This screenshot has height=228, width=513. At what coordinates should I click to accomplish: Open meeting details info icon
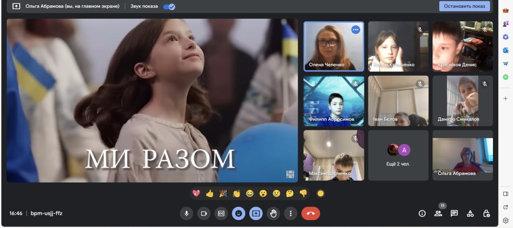422,214
